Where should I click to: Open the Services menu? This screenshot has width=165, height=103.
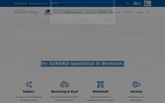(102, 12)
